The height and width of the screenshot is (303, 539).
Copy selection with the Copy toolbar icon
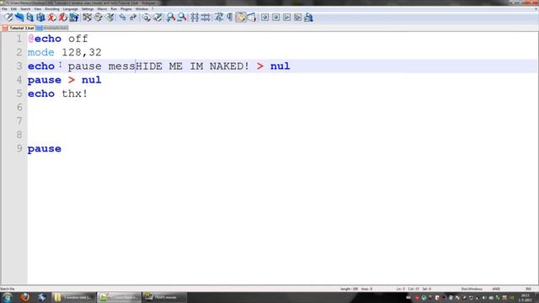(99, 17)
